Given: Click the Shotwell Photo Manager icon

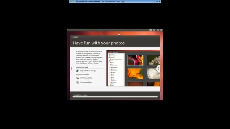Looking at the screenshot, I should coord(78,71).
